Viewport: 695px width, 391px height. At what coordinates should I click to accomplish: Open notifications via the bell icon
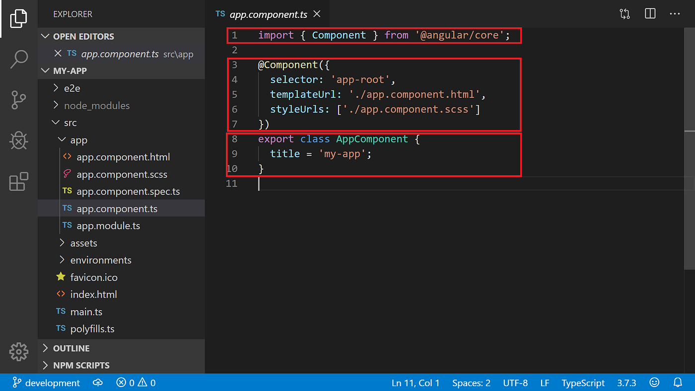pos(678,382)
